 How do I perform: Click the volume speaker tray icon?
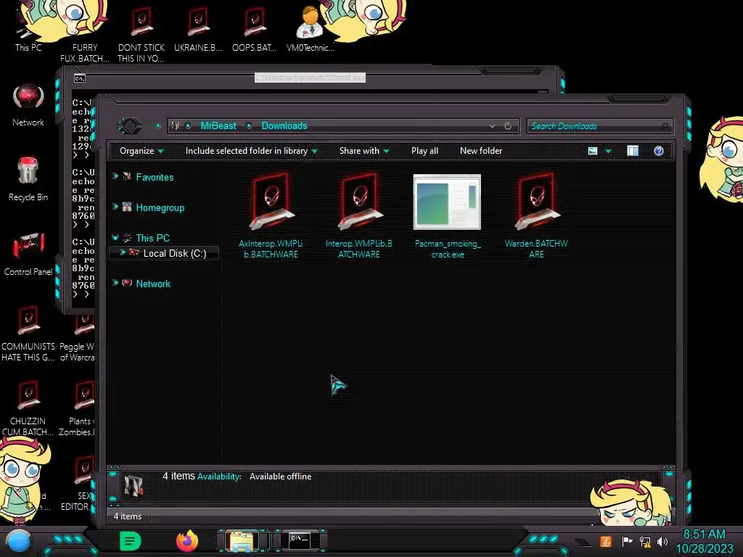coord(663,541)
